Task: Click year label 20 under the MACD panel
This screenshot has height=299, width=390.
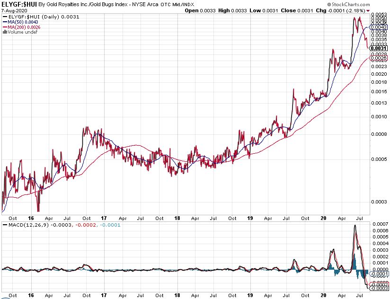Action: coord(323,295)
